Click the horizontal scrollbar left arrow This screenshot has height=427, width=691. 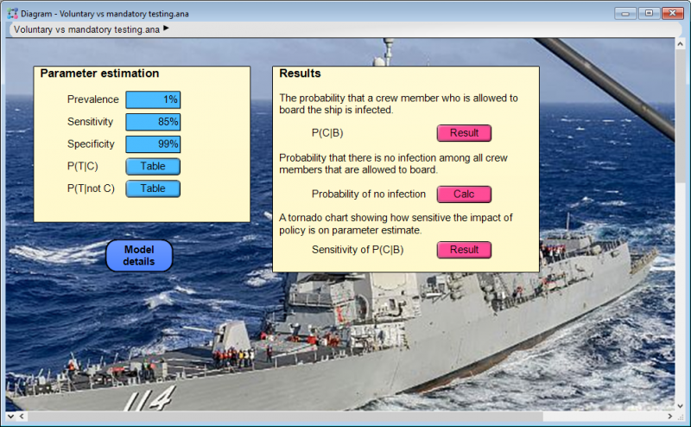point(21,416)
